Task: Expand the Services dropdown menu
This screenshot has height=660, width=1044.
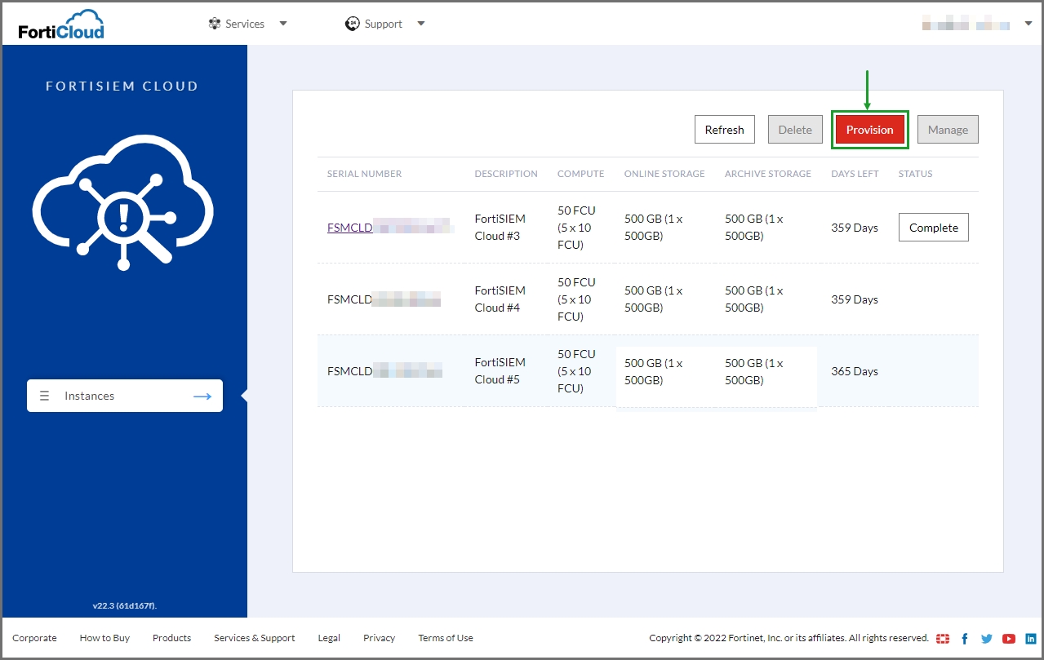Action: pyautogui.click(x=247, y=24)
